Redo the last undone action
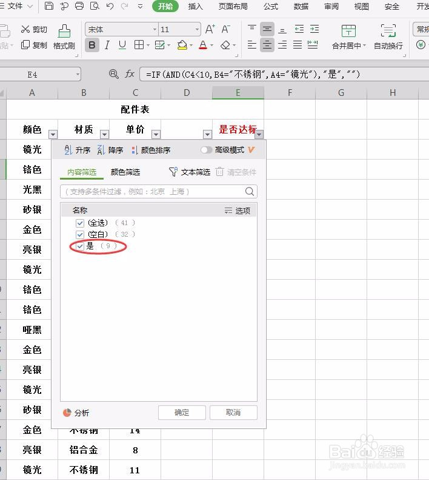The image size is (429, 480). coord(124,6)
